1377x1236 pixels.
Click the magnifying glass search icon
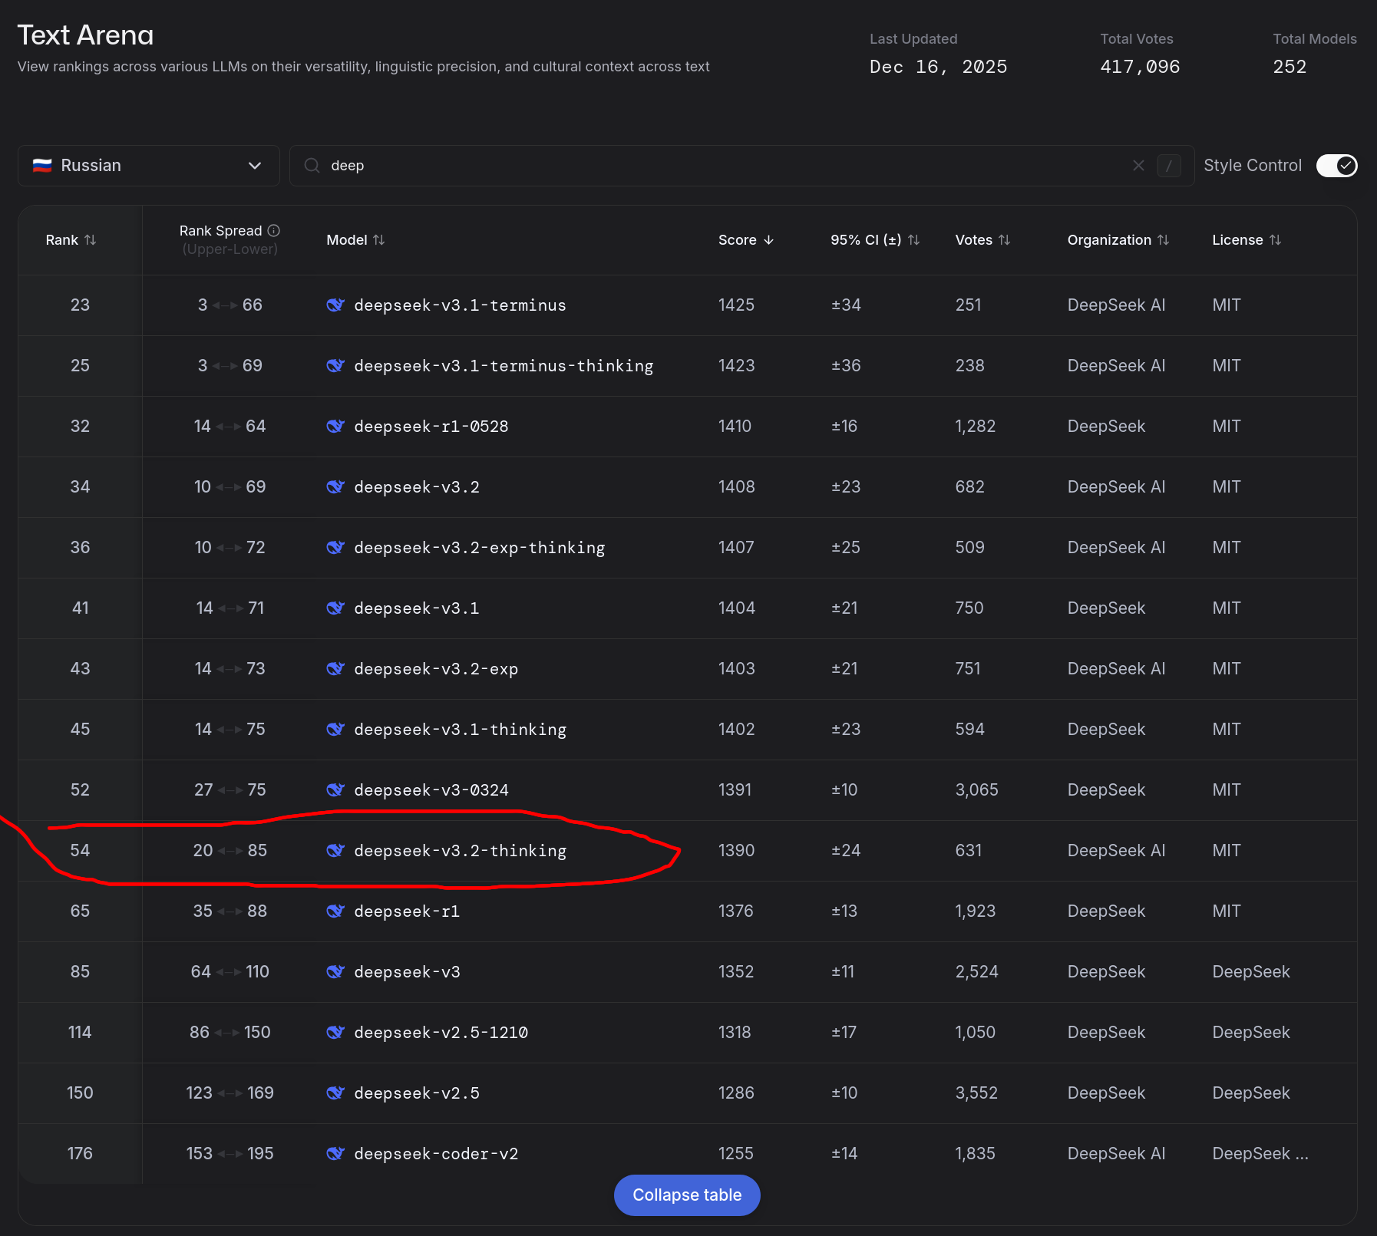click(312, 166)
